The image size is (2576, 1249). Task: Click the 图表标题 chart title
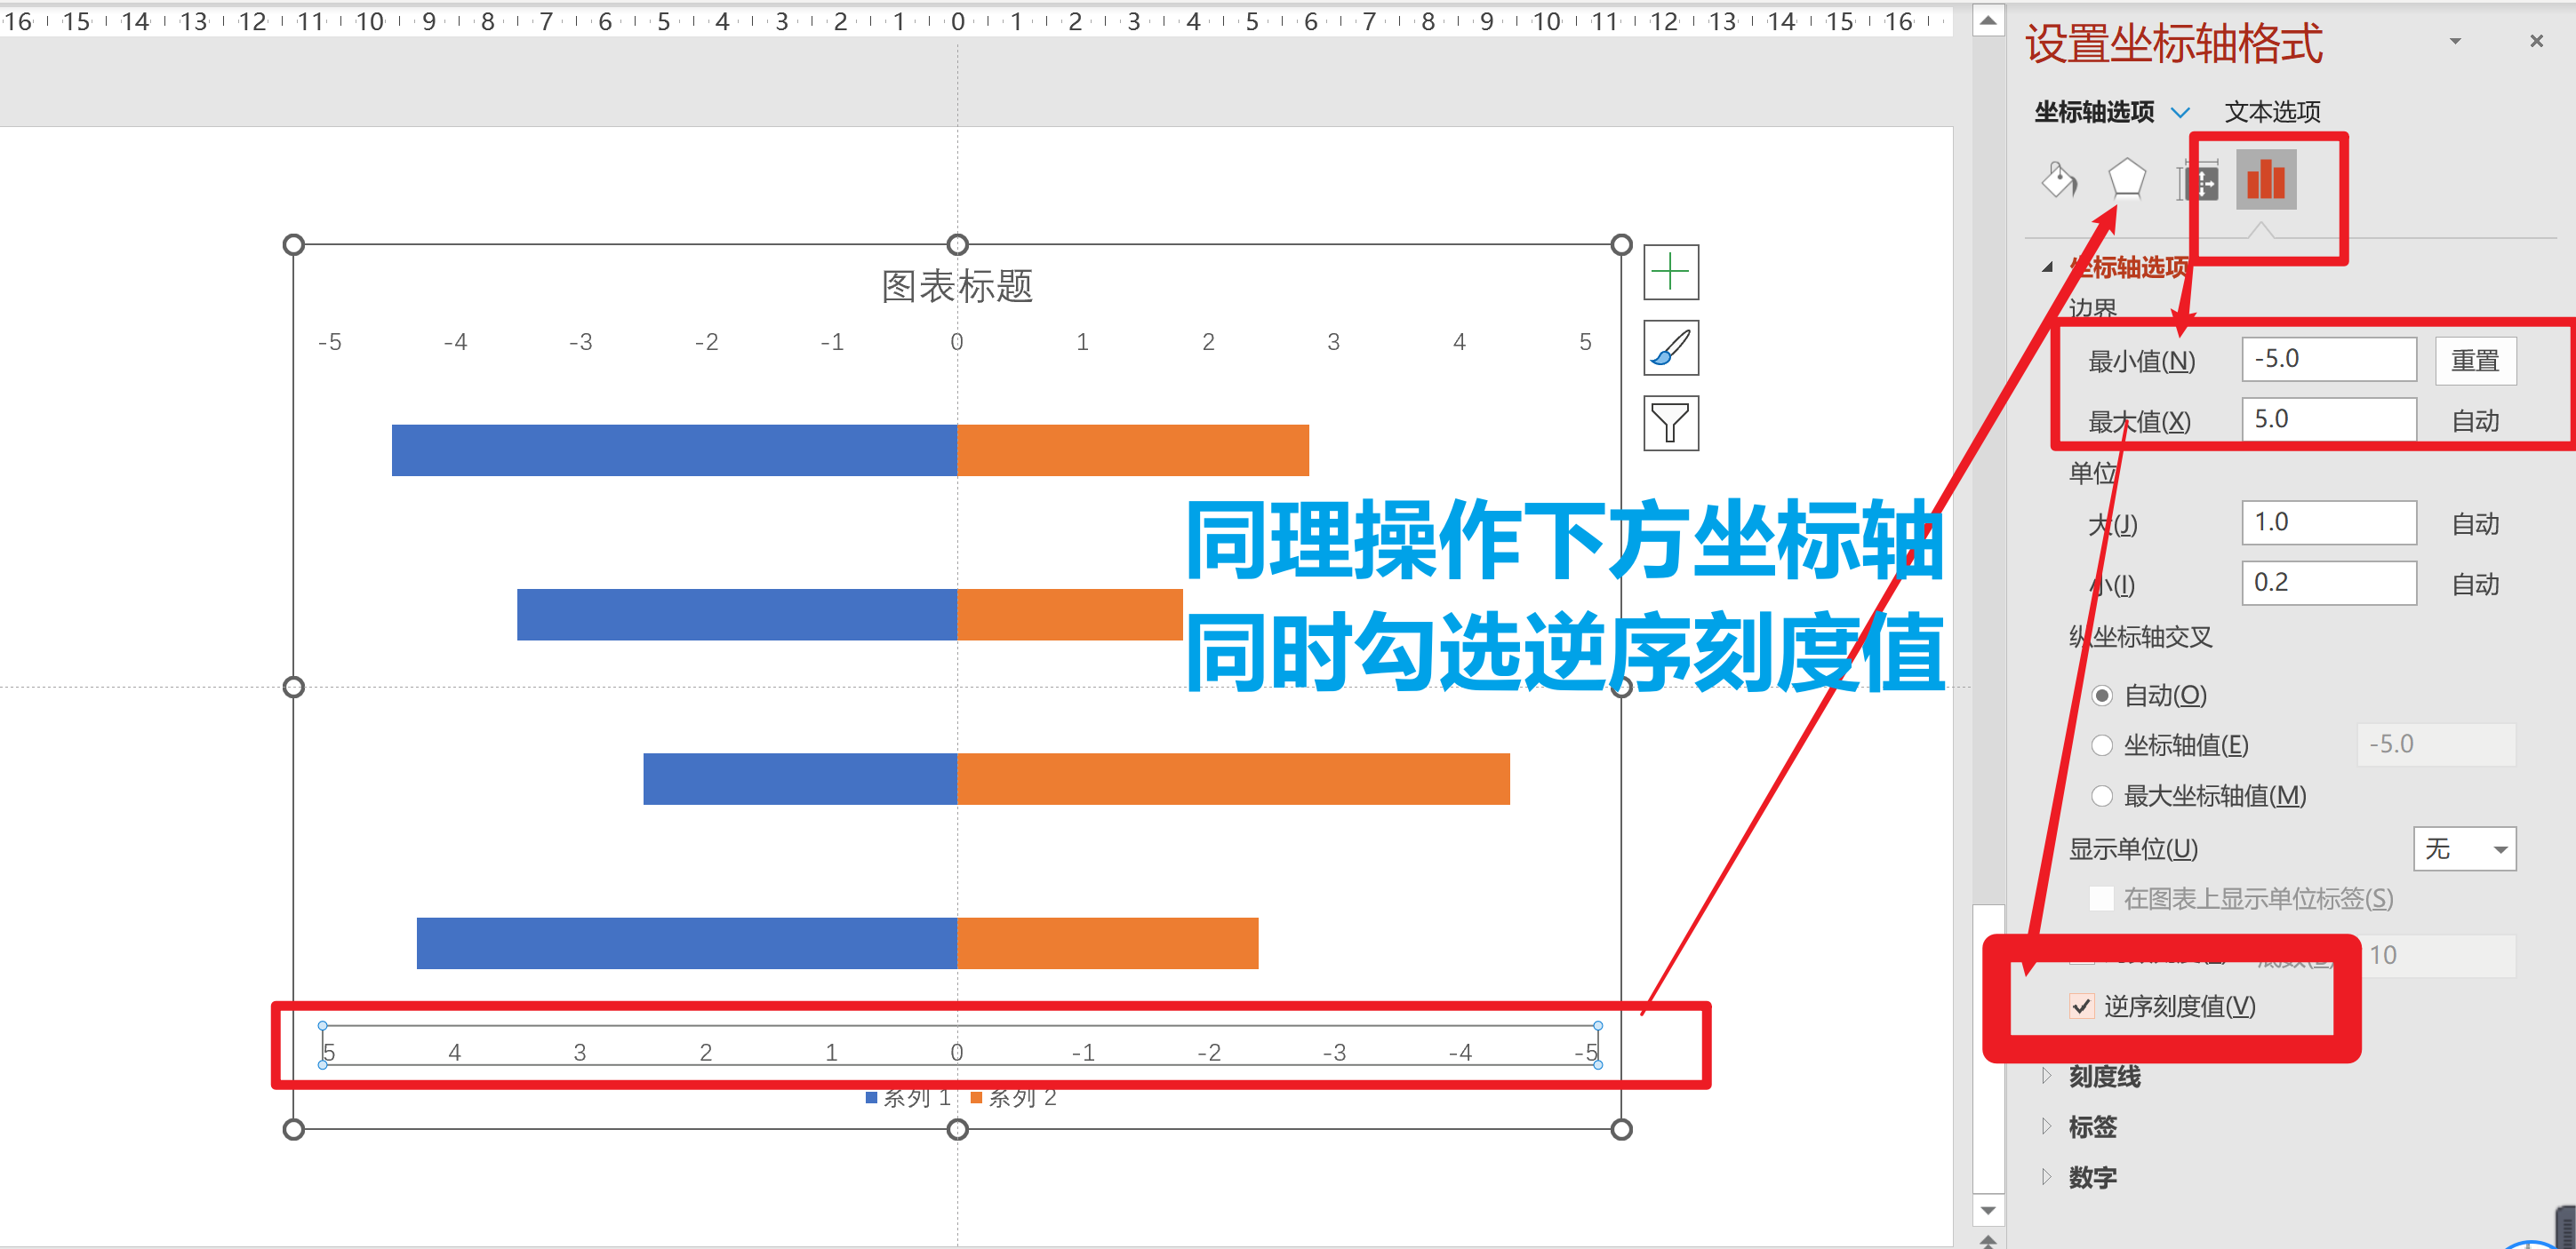pyautogui.click(x=957, y=286)
